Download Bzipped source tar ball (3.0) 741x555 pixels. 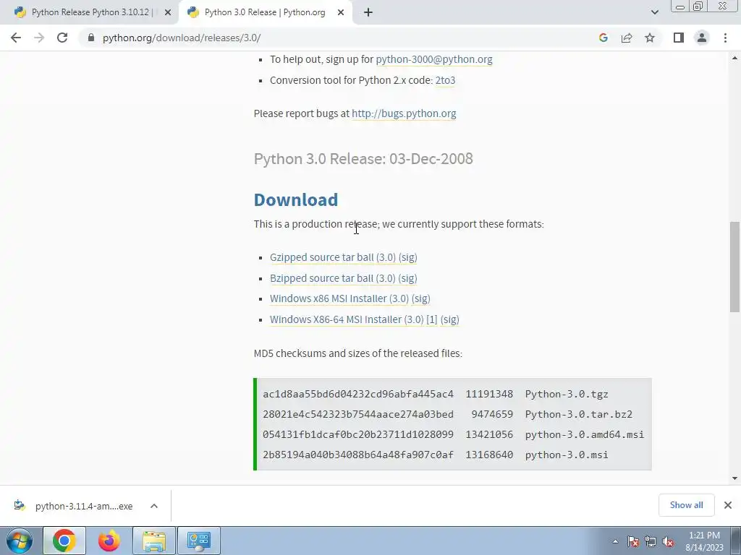tap(333, 278)
